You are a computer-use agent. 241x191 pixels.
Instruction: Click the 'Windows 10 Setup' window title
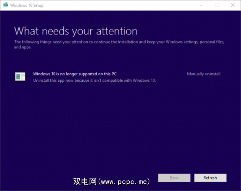point(27,5)
